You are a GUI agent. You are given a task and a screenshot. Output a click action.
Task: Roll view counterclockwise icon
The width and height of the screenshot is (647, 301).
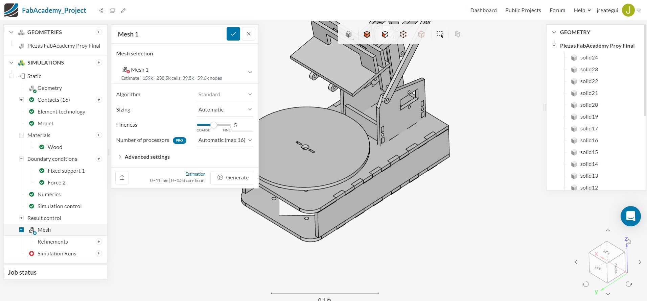[586, 284]
